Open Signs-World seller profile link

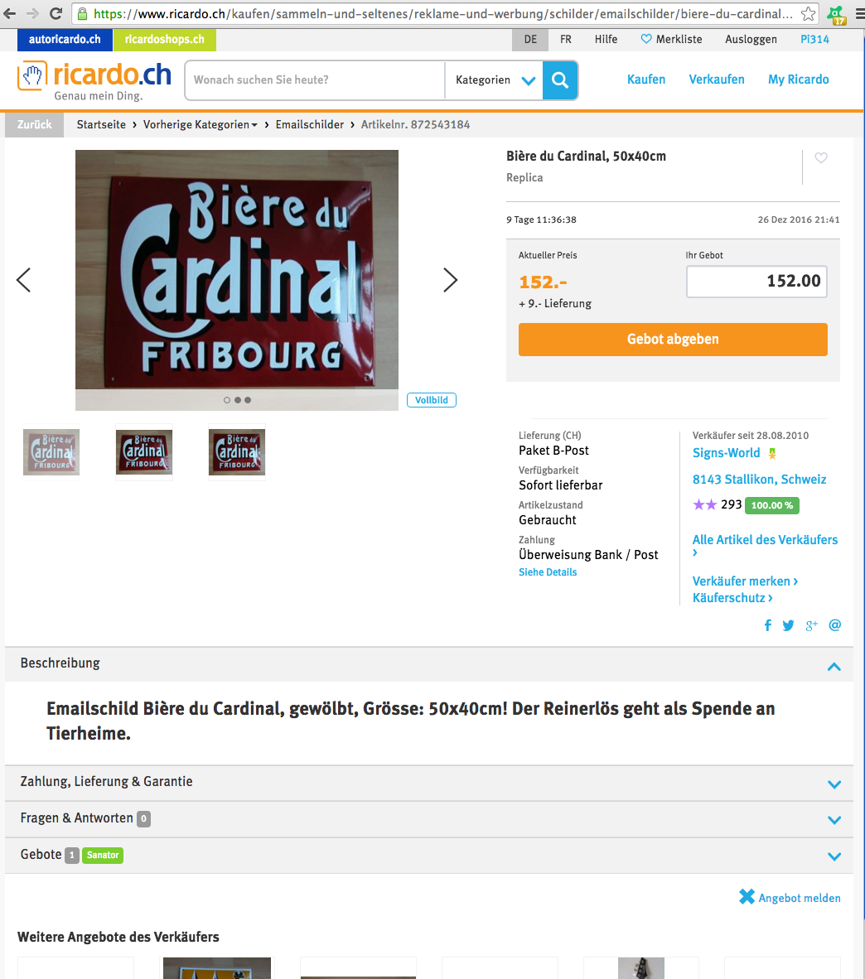[727, 453]
